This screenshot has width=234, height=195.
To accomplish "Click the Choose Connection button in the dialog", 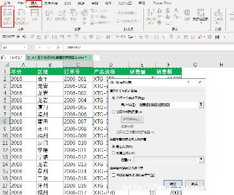I will (x=132, y=119).
